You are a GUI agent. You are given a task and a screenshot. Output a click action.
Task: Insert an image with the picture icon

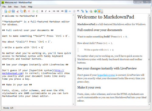[x=66, y=11]
